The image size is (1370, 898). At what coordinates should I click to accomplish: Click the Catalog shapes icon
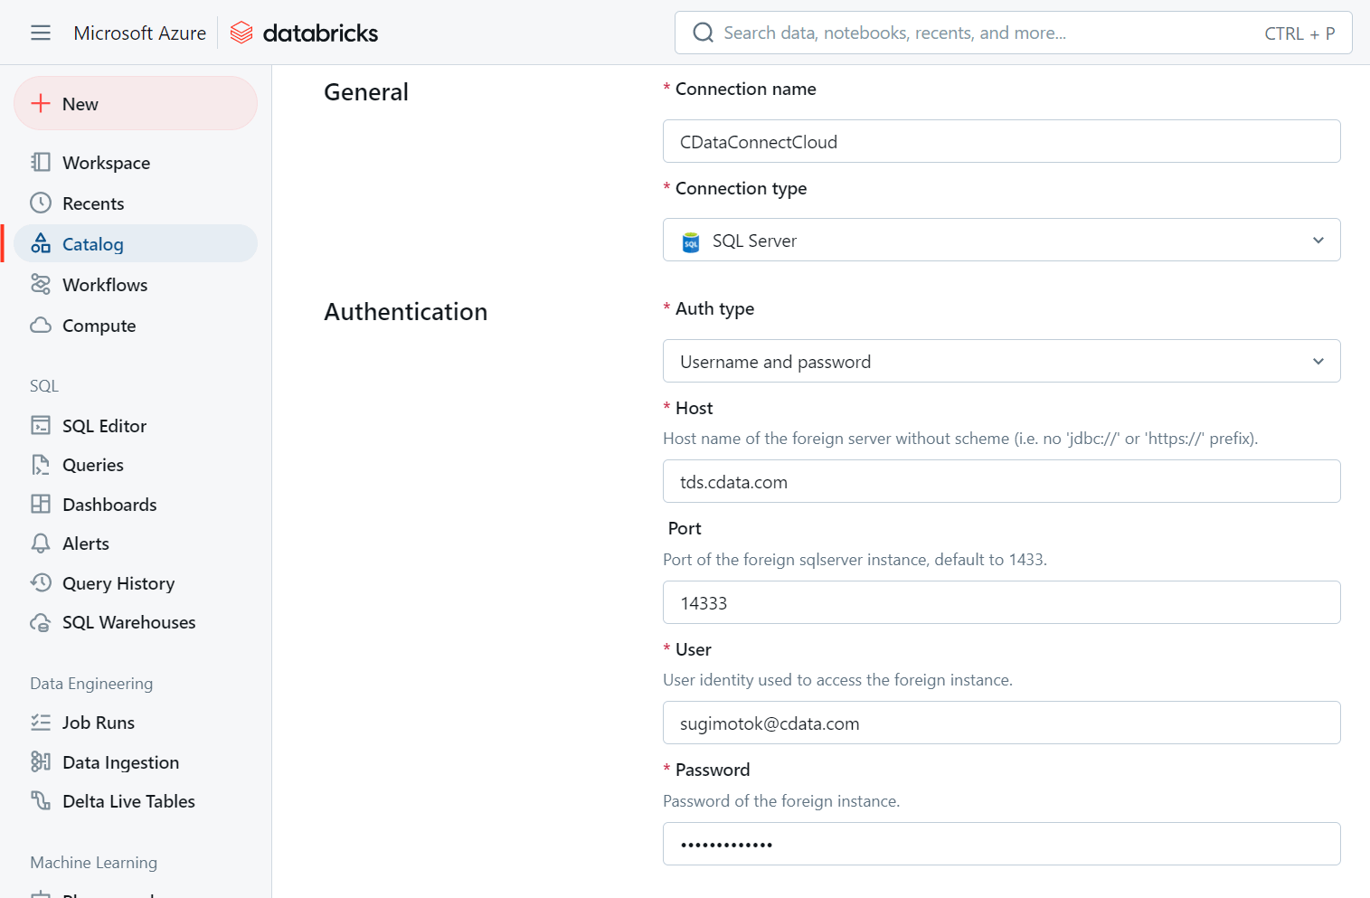pos(41,243)
